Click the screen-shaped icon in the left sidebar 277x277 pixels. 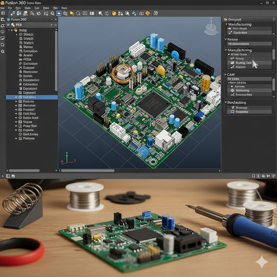(2, 38)
